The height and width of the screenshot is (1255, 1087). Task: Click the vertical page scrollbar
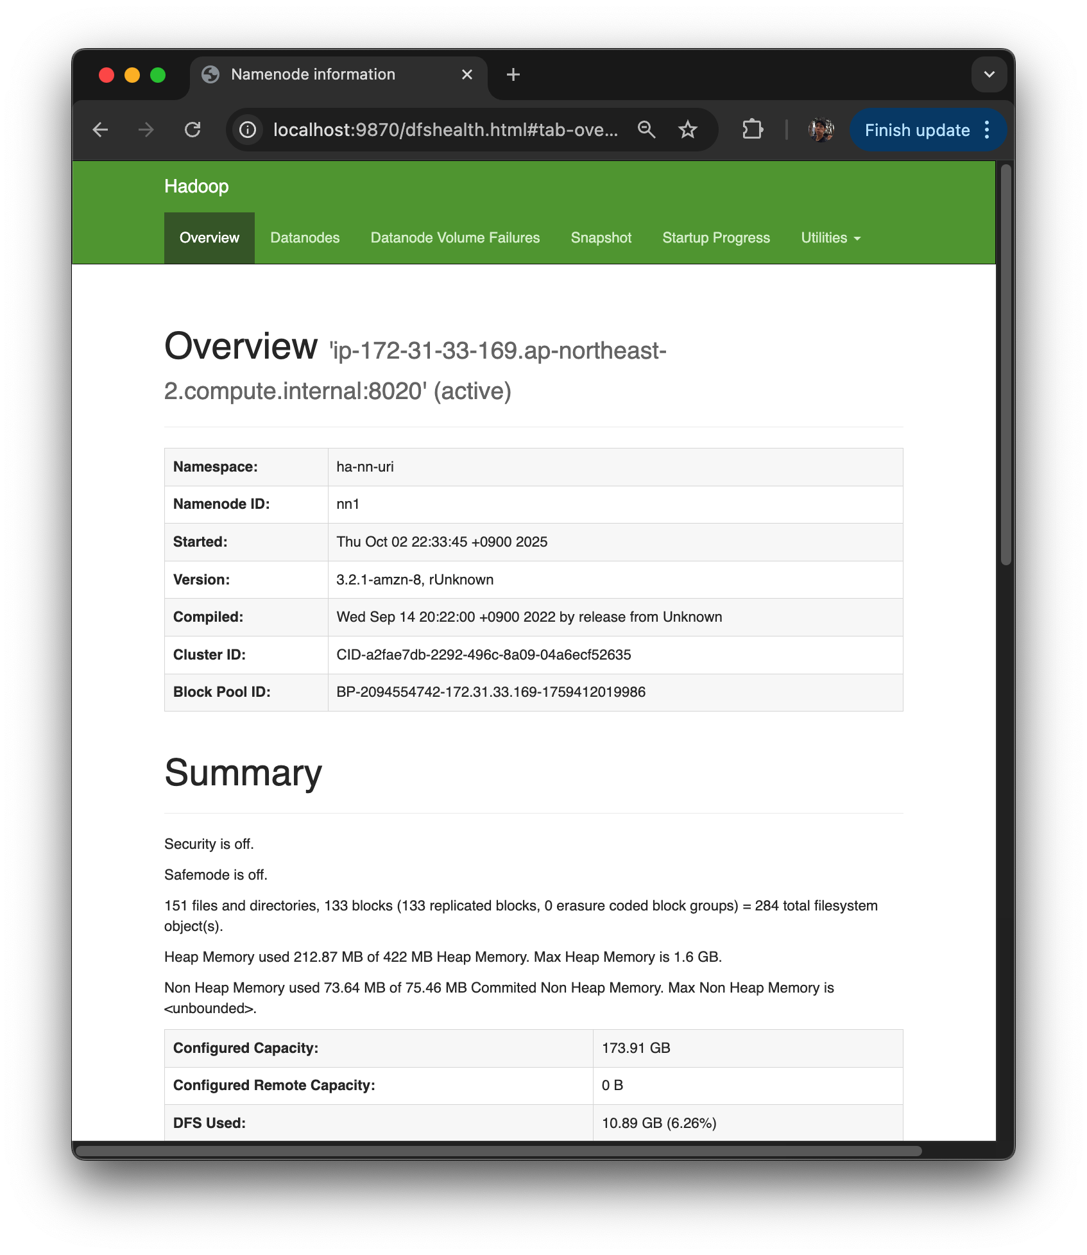pyautogui.click(x=1006, y=366)
